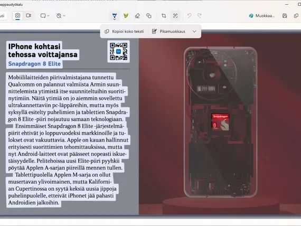Click the text line 'tehossa voittajansa'

pyautogui.click(x=43, y=54)
